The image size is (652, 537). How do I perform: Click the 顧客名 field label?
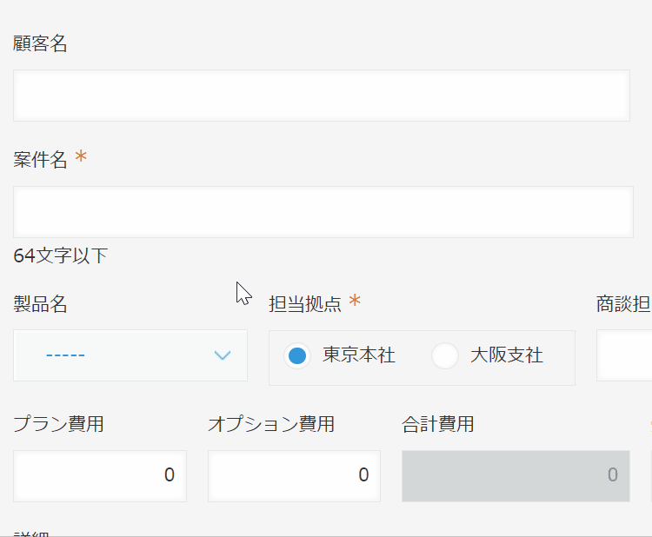pos(40,44)
